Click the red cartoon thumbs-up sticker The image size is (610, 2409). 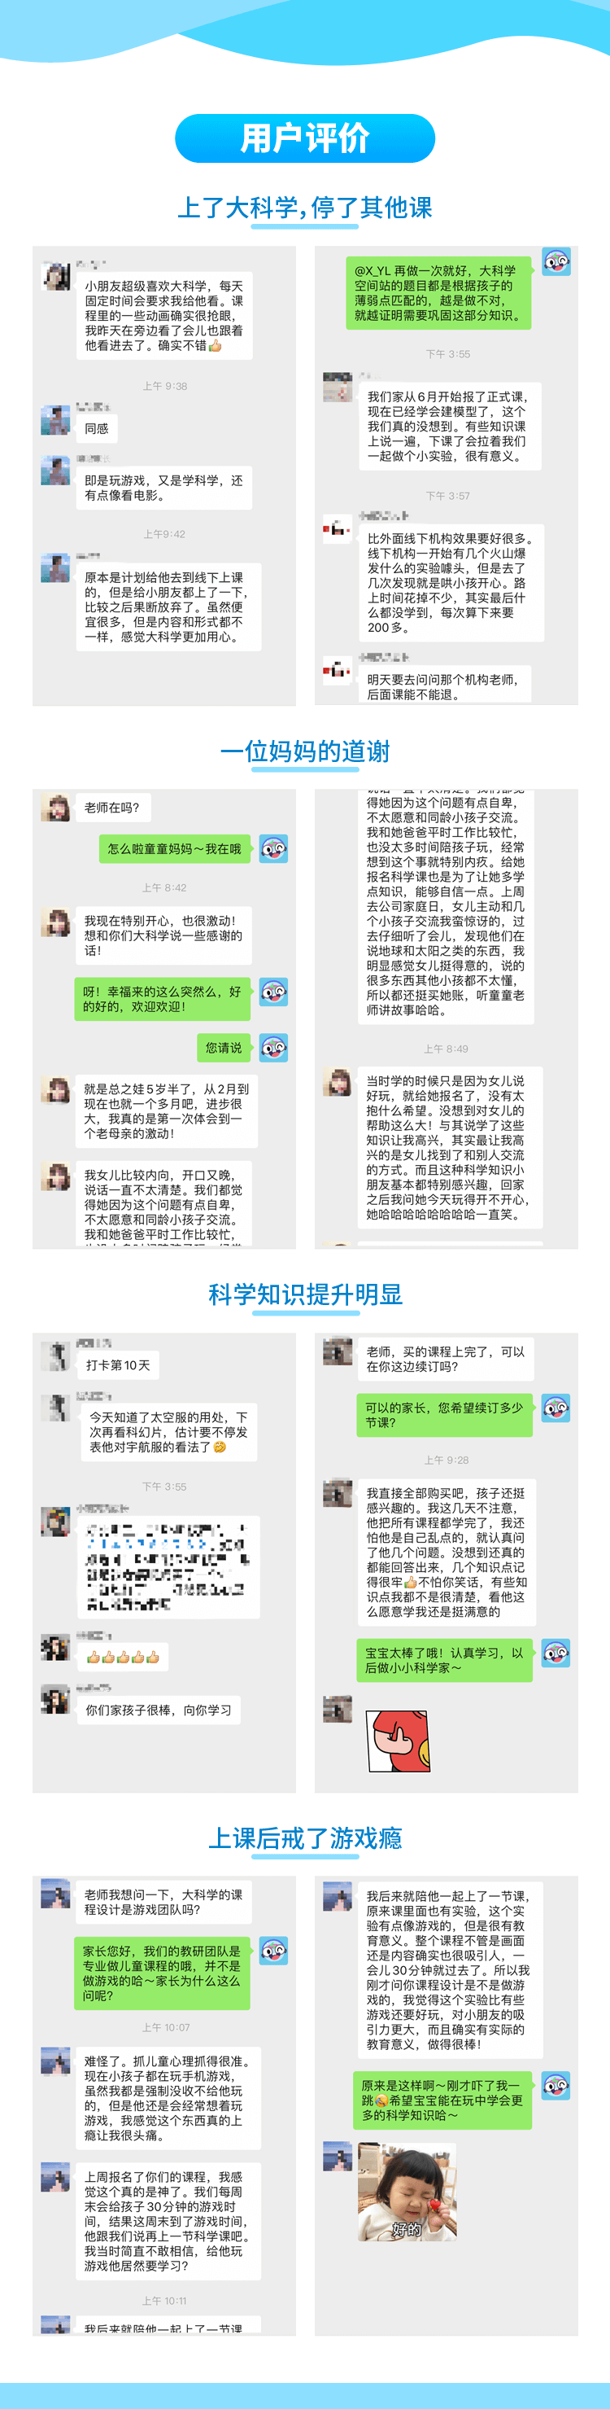coord(399,1741)
